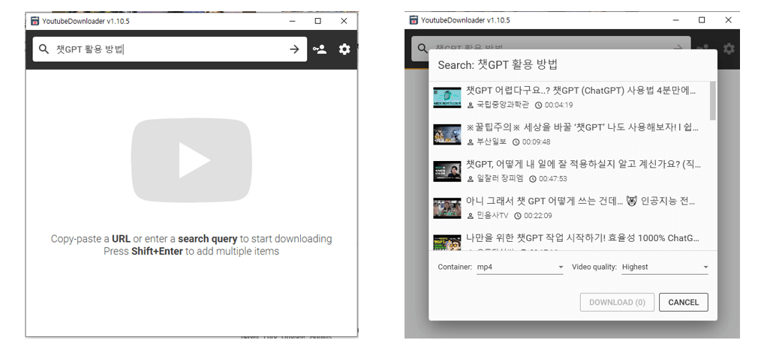Open the authentication key-person icon in left window

point(320,49)
